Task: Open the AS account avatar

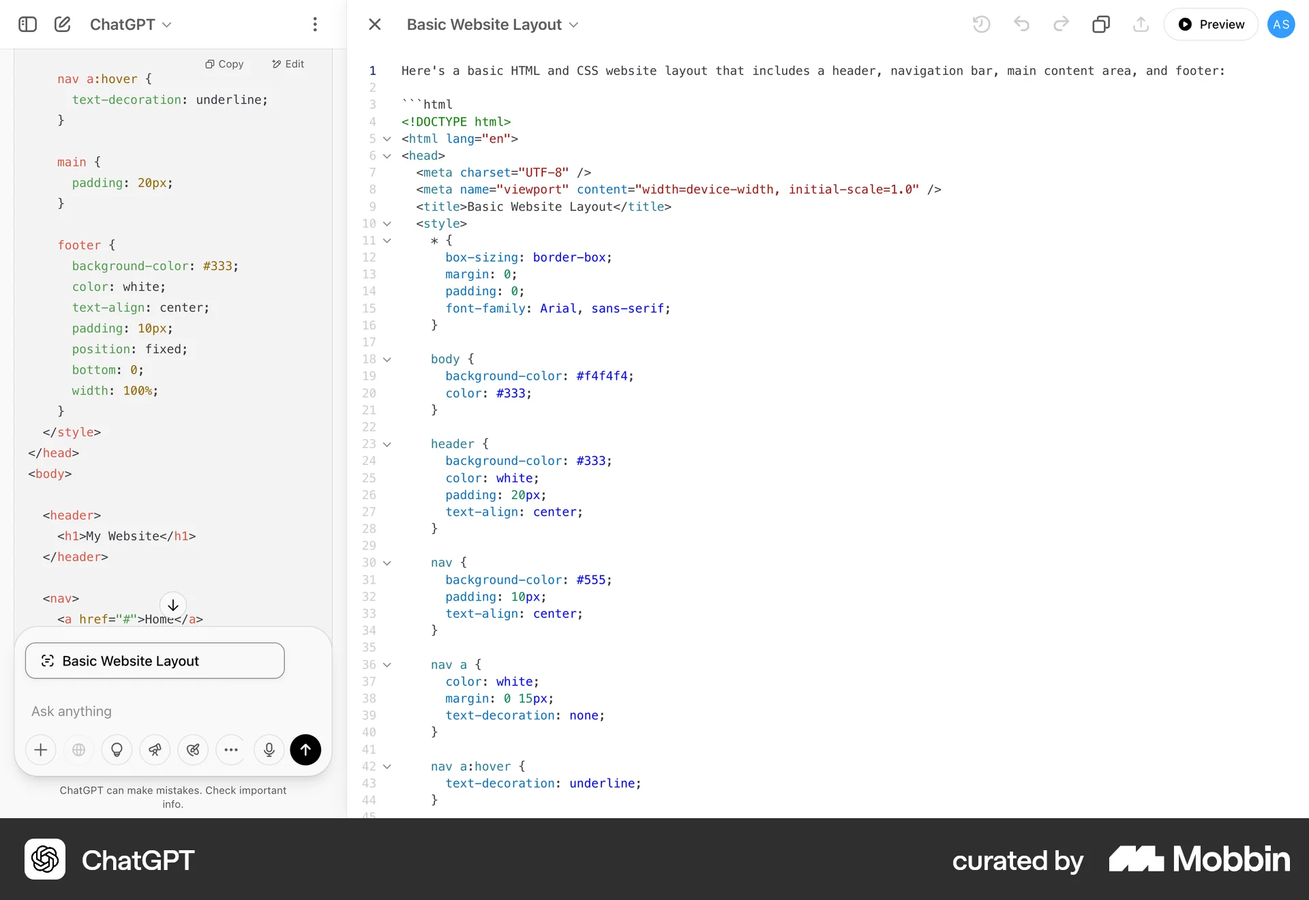Action: click(x=1282, y=24)
